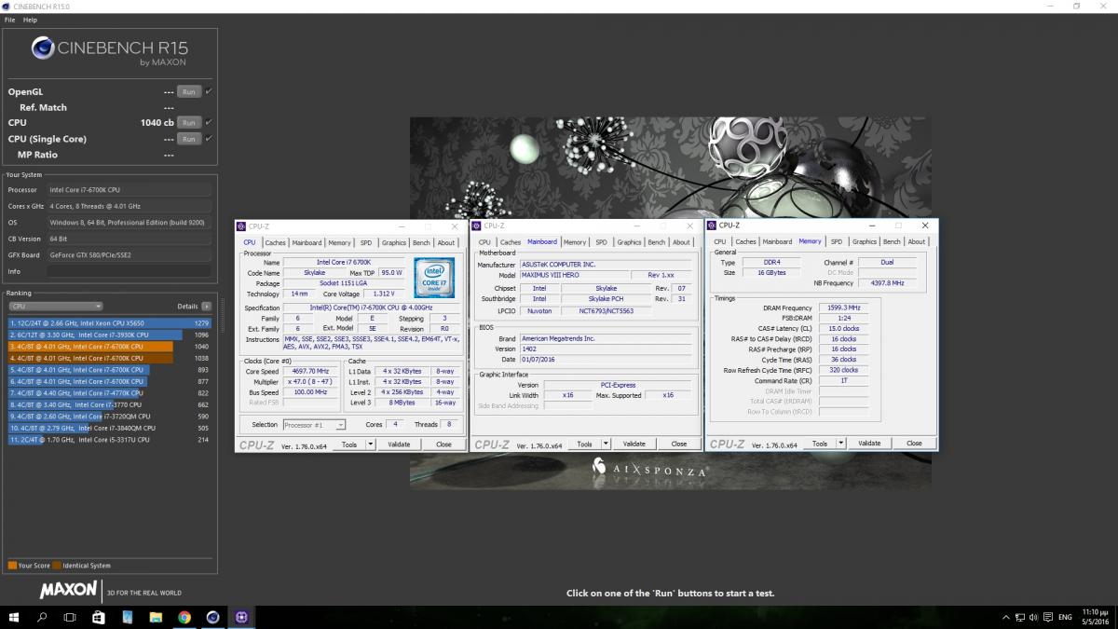The width and height of the screenshot is (1118, 629).
Task: Open the Windows Start menu
Action: coord(14,617)
